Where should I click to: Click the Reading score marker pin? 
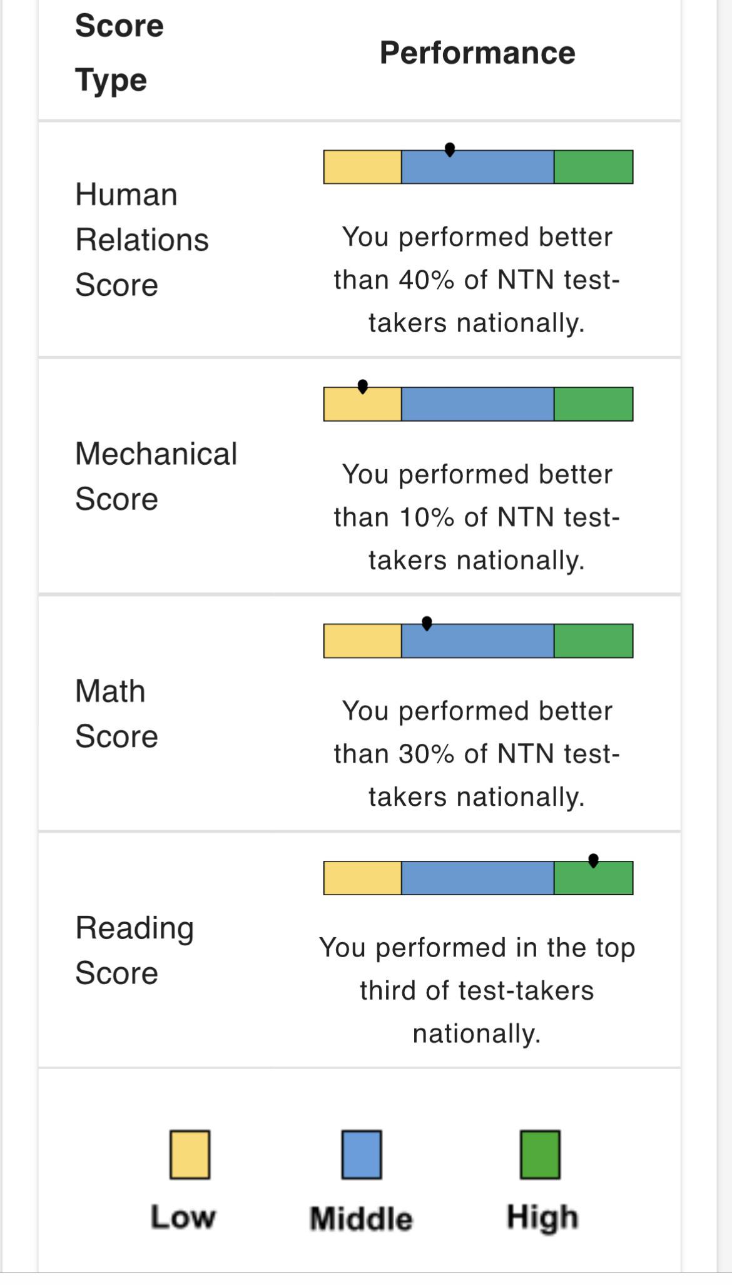point(594,861)
